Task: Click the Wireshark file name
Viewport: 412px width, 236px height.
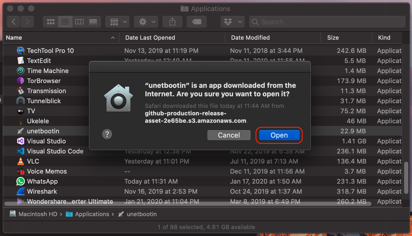Action: click(x=42, y=191)
